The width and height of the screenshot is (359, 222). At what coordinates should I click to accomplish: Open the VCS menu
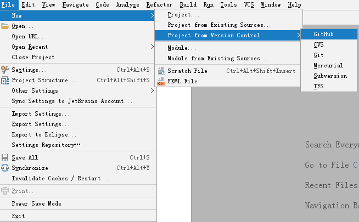pos(249,4)
